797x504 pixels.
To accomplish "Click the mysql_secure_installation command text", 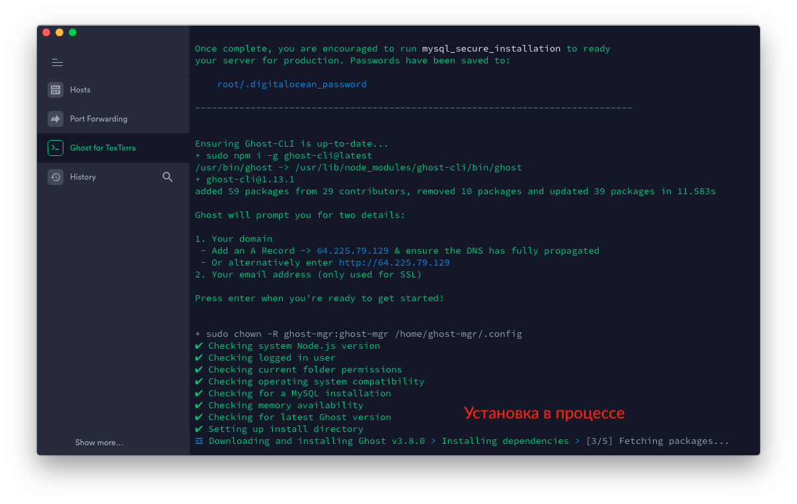I will 491,49.
